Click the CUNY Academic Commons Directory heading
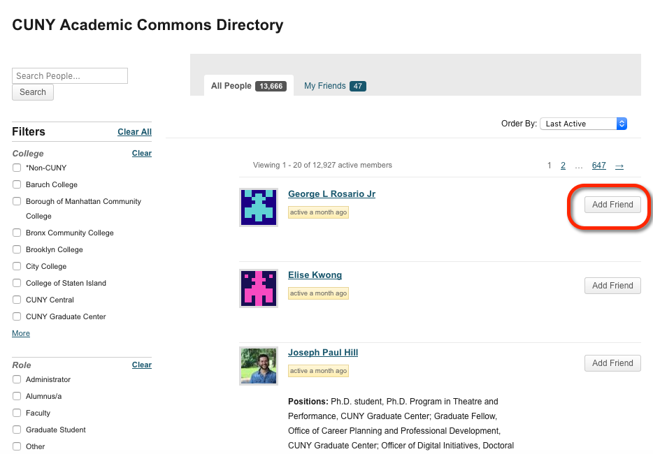 (148, 25)
